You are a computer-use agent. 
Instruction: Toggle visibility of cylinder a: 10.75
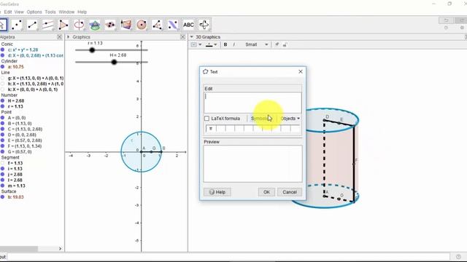3,67
